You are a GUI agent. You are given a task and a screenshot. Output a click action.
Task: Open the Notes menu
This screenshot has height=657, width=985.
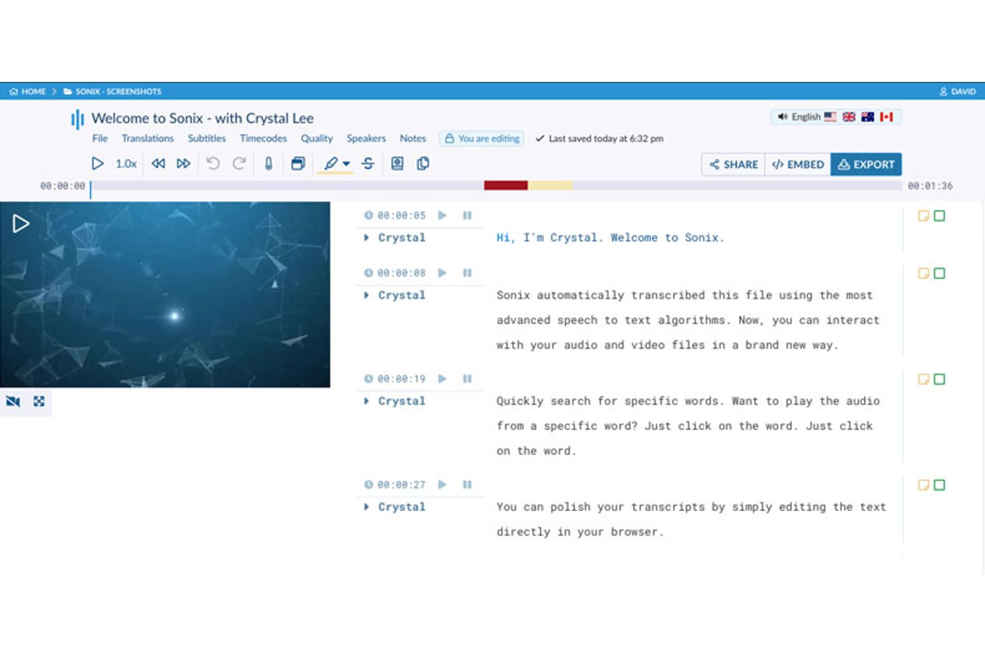click(413, 138)
